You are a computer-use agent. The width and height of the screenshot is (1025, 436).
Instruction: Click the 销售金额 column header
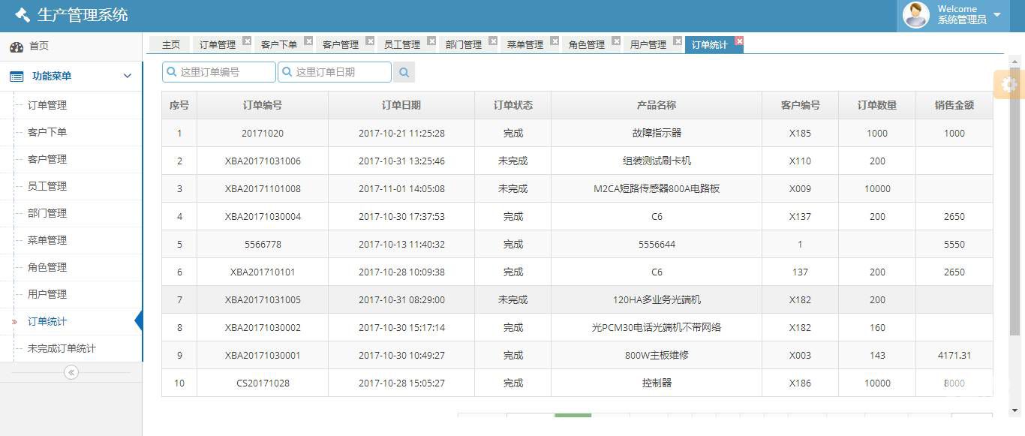[954, 105]
